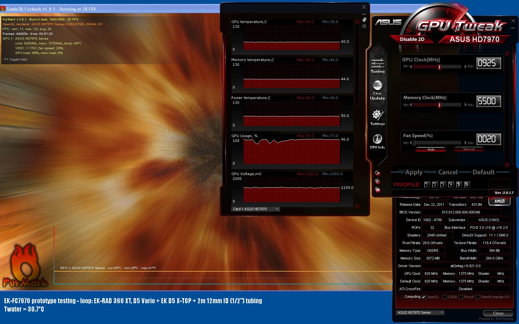This screenshot has width=519, height=324.
Task: Decrease Fan Speed with left Min arrow
Action: pos(411,143)
